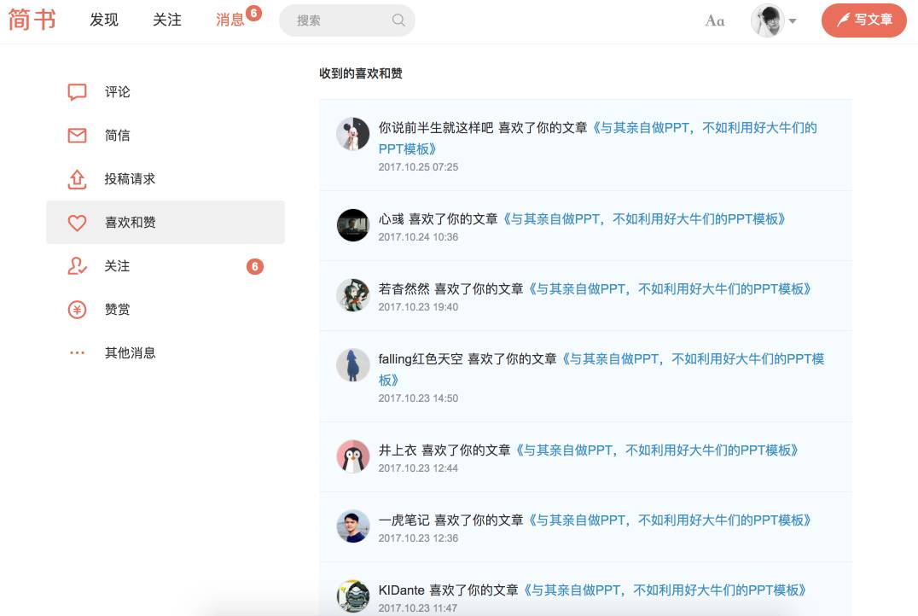Click the pen icon inside 写文章 button
Screen dimensions: 918x616
843,20
